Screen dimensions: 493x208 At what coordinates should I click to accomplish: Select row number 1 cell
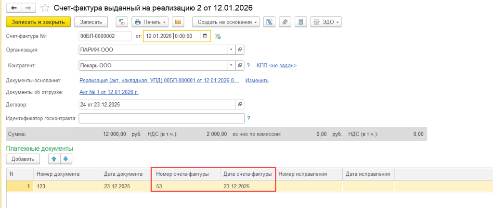pyautogui.click(x=20, y=186)
